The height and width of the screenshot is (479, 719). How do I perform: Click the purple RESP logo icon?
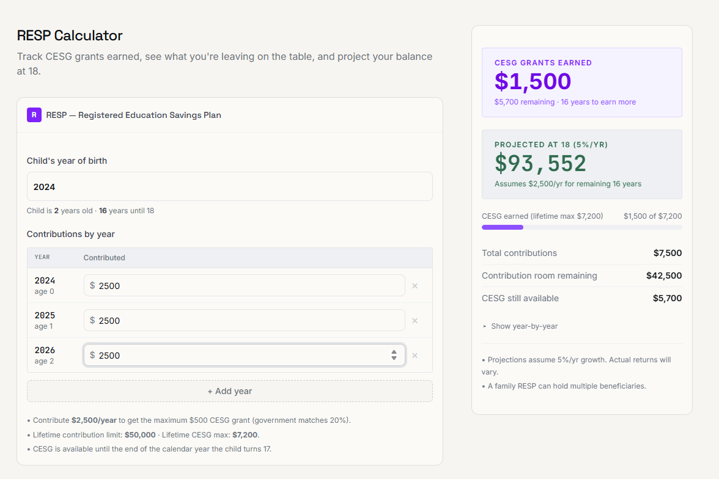pos(34,115)
